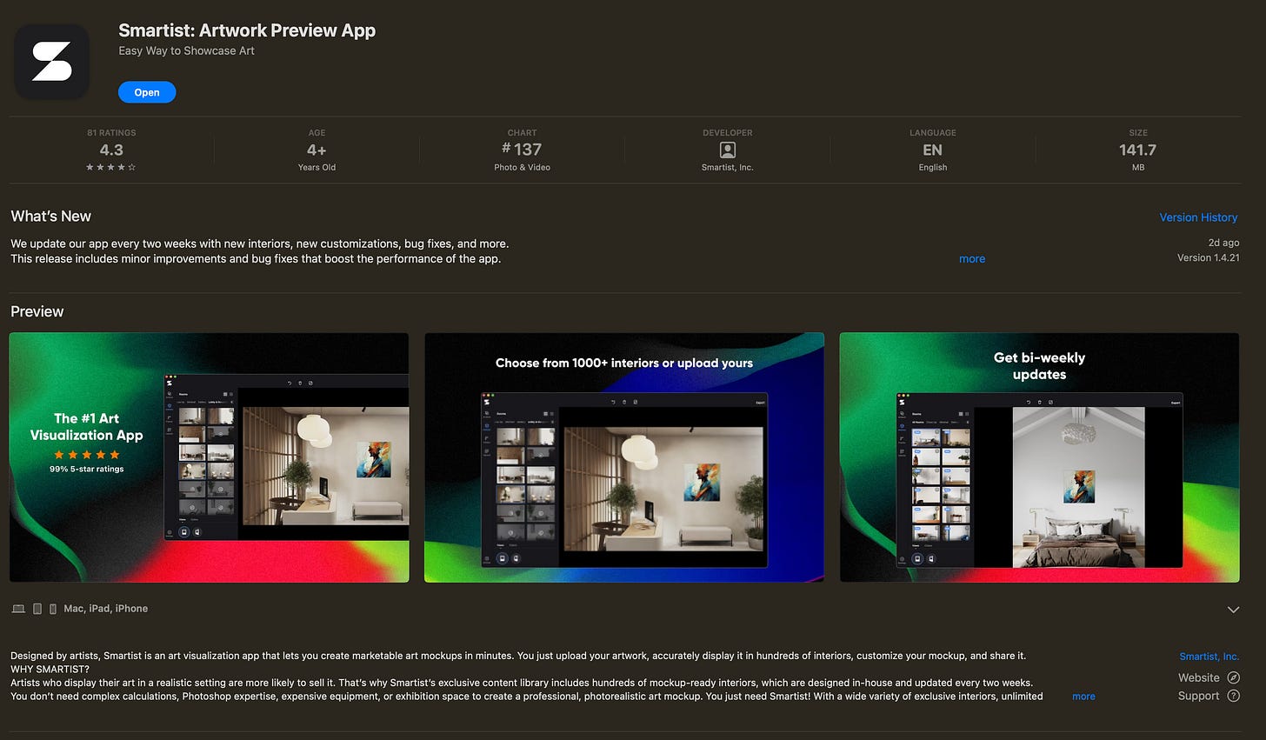This screenshot has width=1266, height=740.
Task: Expand What's New text with more
Action: [972, 259]
